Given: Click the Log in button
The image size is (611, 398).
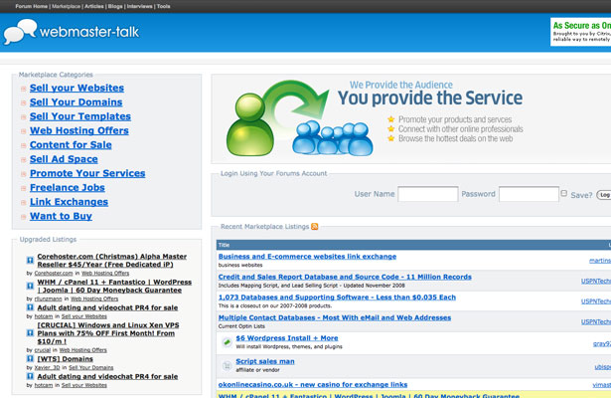Looking at the screenshot, I should (x=604, y=195).
